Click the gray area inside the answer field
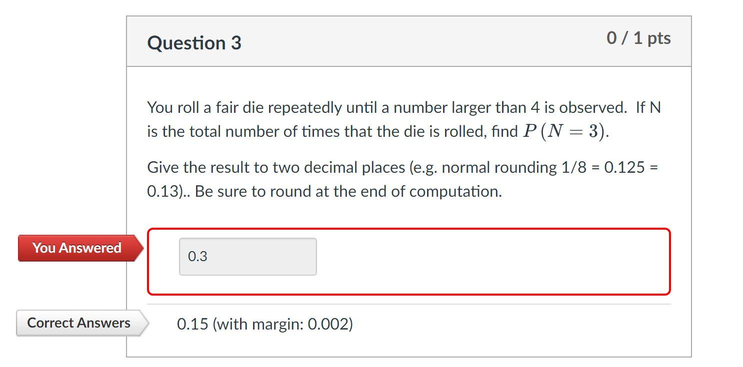743x367 pixels. click(280, 256)
